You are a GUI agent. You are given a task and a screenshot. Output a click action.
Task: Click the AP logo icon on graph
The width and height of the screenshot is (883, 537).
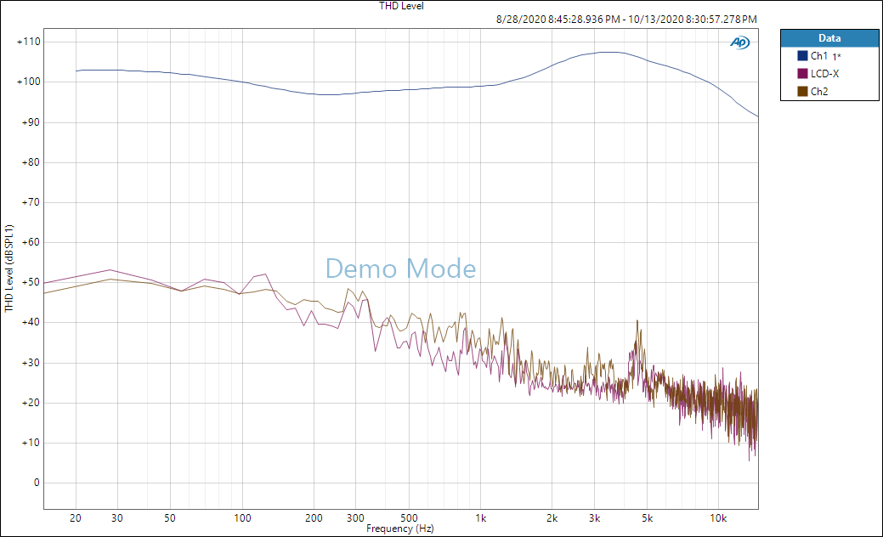[740, 42]
